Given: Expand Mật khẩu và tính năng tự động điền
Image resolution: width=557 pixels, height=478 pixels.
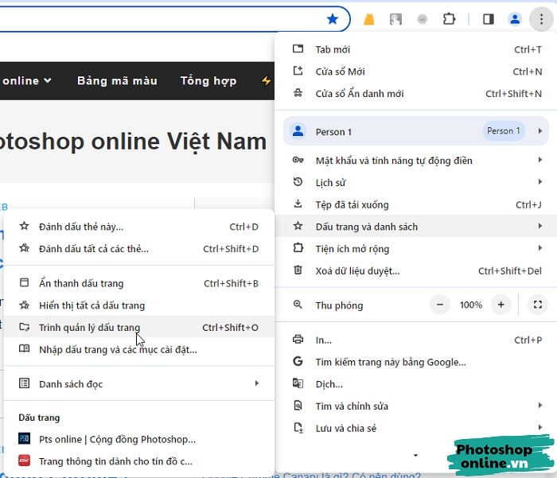Looking at the screenshot, I should 415,161.
